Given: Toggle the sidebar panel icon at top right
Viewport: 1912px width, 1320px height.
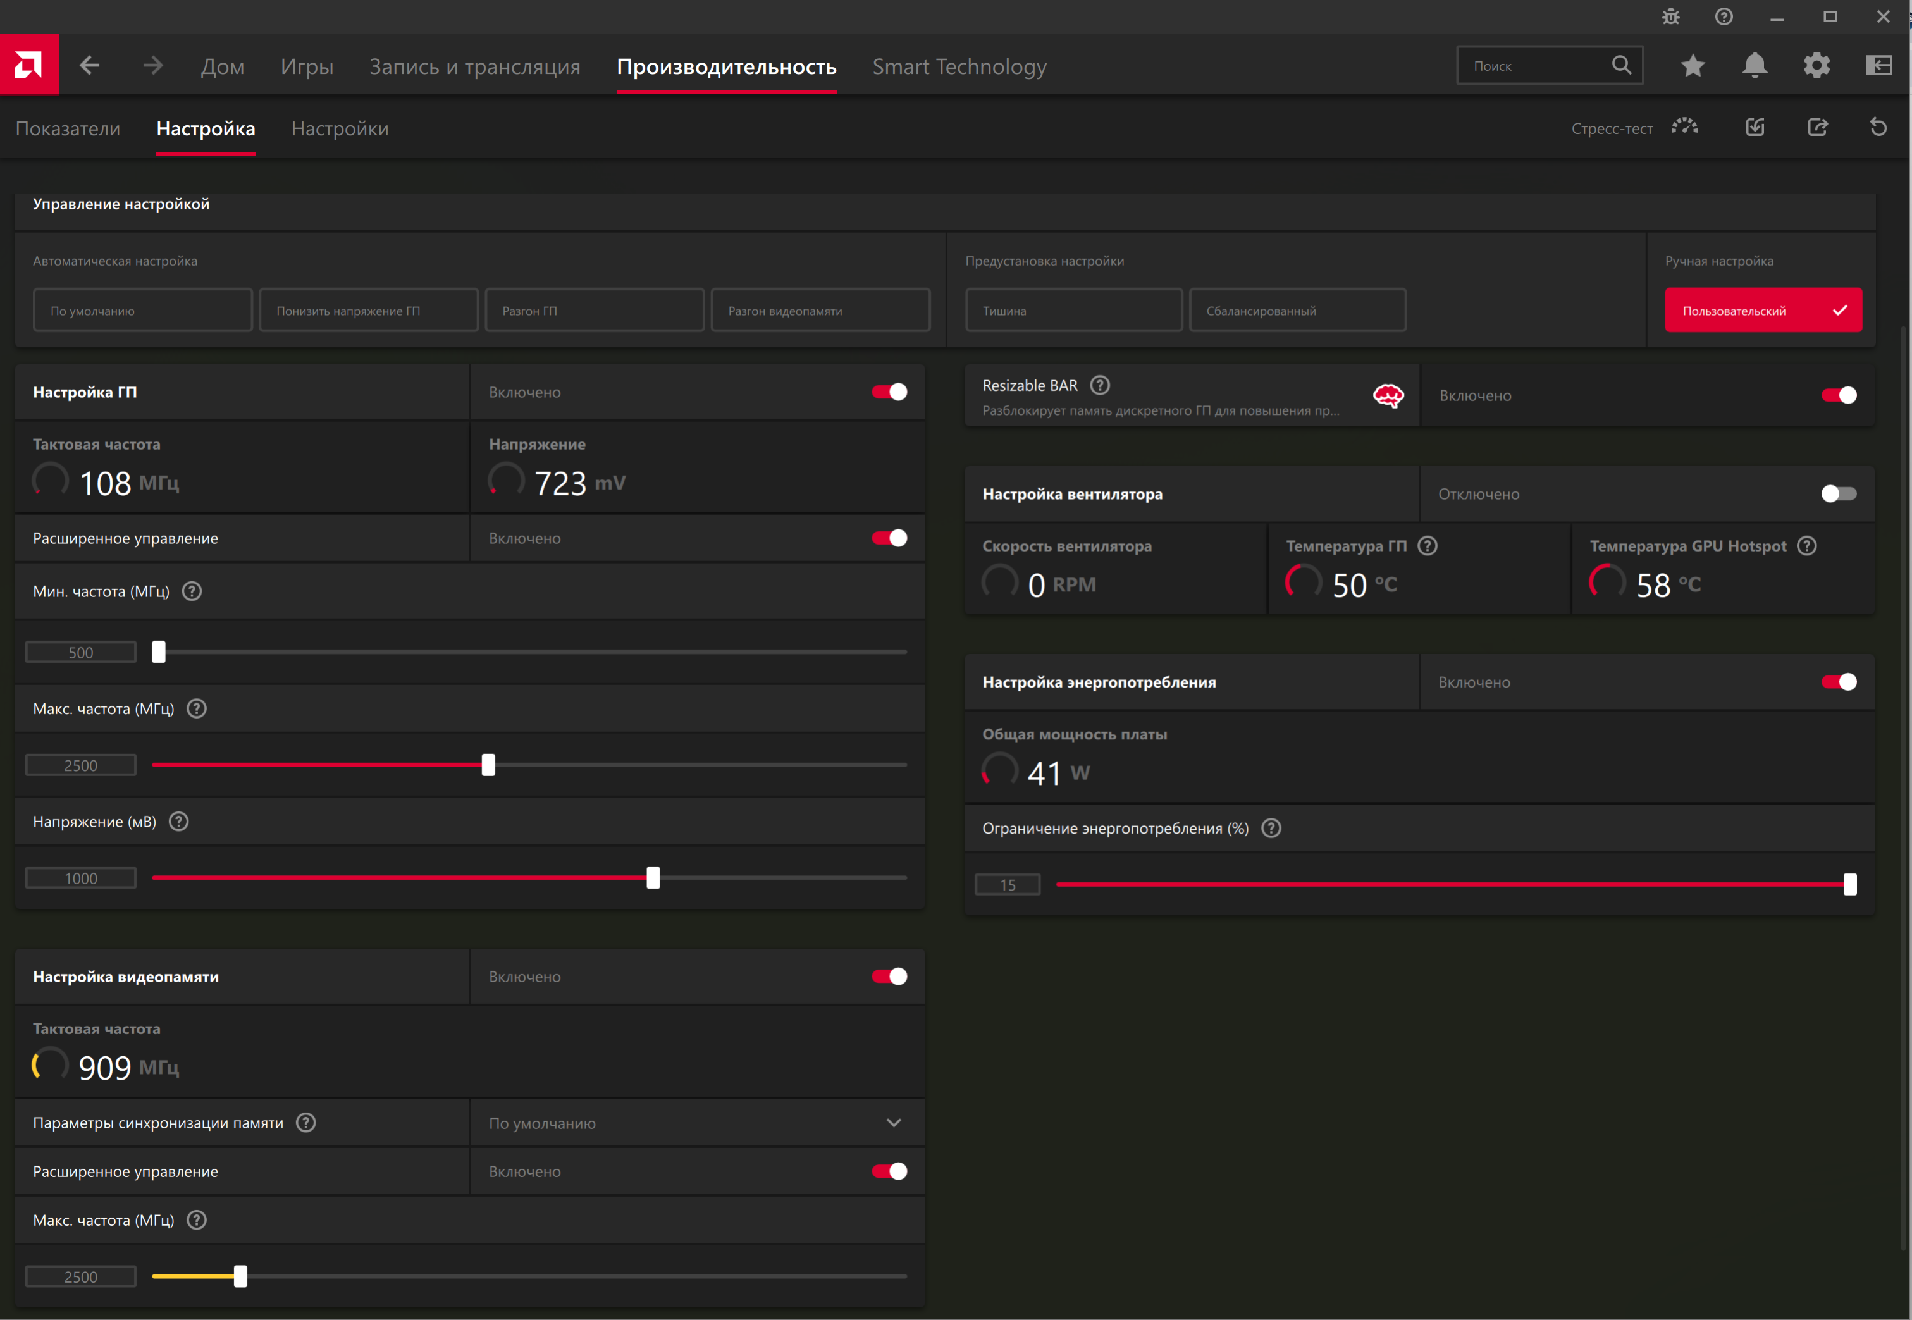Looking at the screenshot, I should [1879, 65].
